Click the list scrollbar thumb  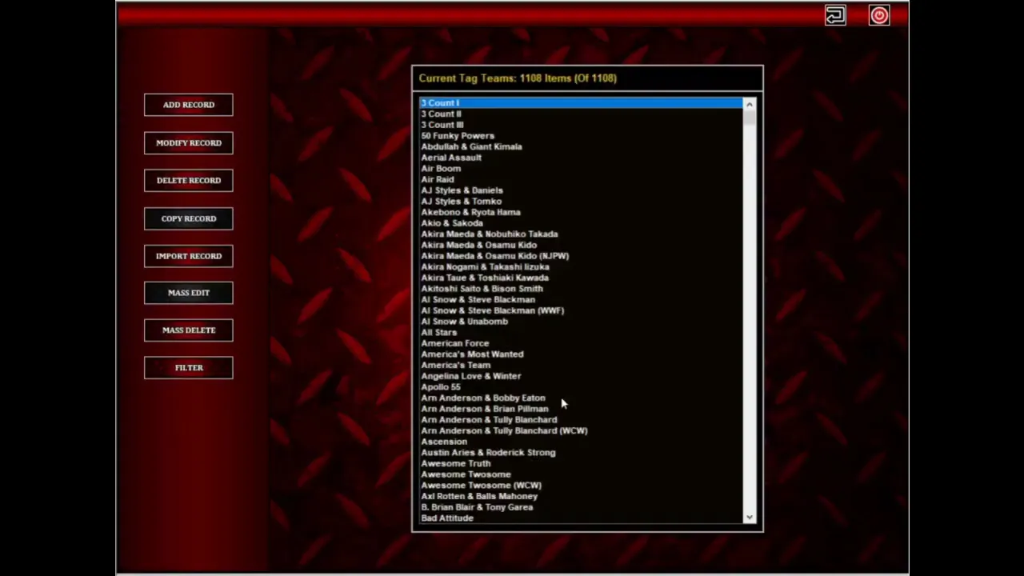click(x=749, y=118)
